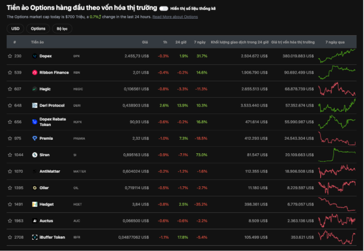Click the Siren 7-day sparkline chart

click(x=337, y=154)
